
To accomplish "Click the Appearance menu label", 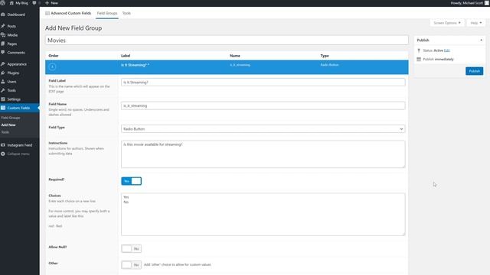I will [17, 64].
